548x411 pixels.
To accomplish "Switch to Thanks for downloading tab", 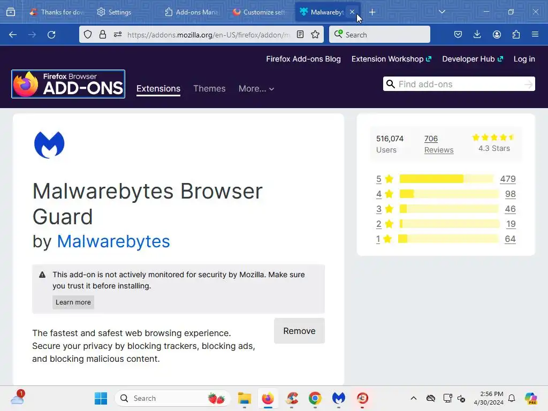I will pyautogui.click(x=58, y=12).
